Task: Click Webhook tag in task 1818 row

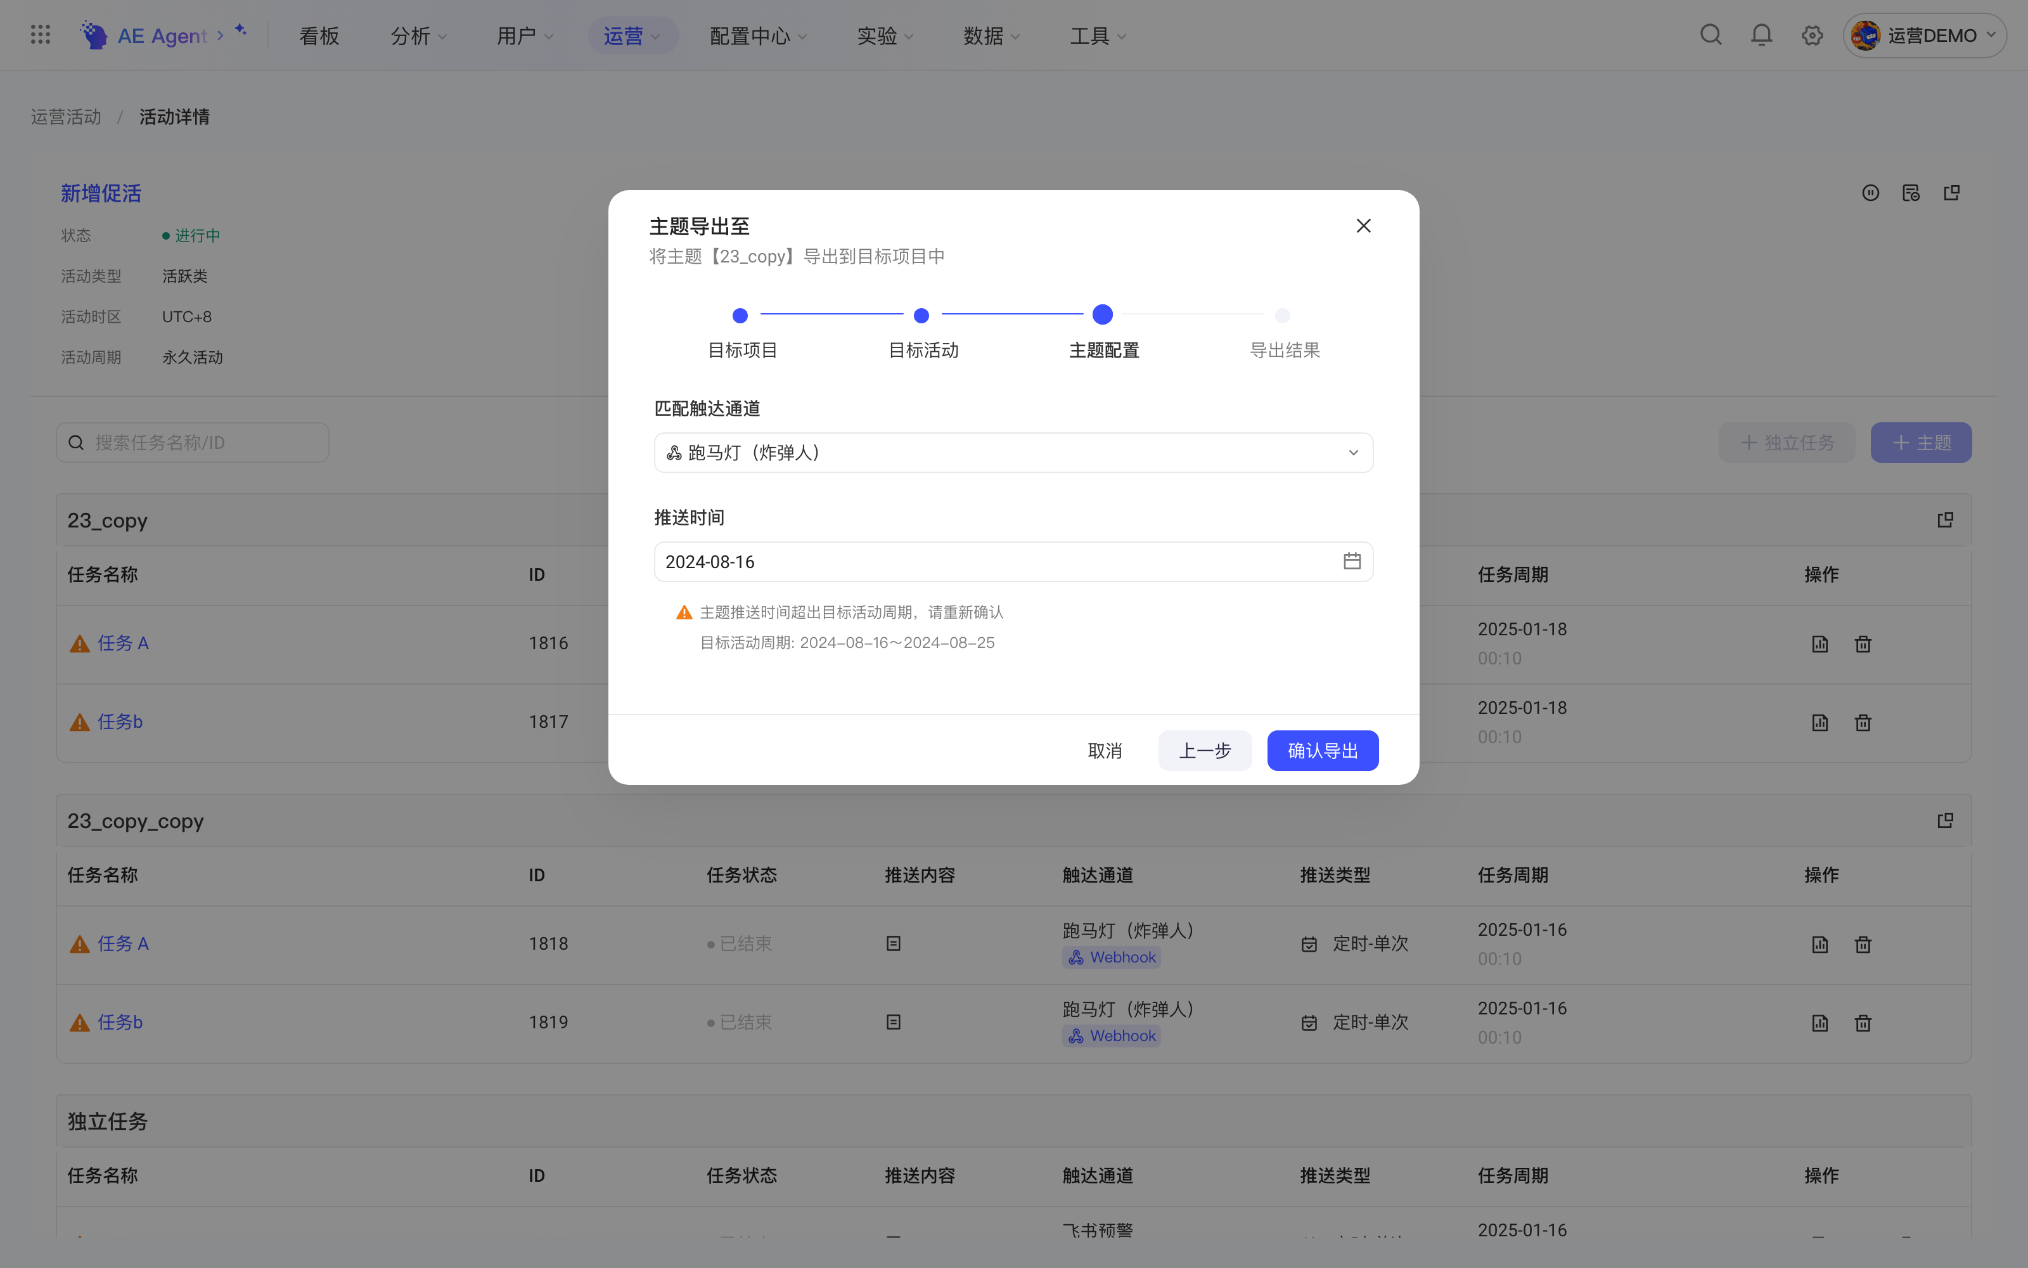Action: (1111, 958)
